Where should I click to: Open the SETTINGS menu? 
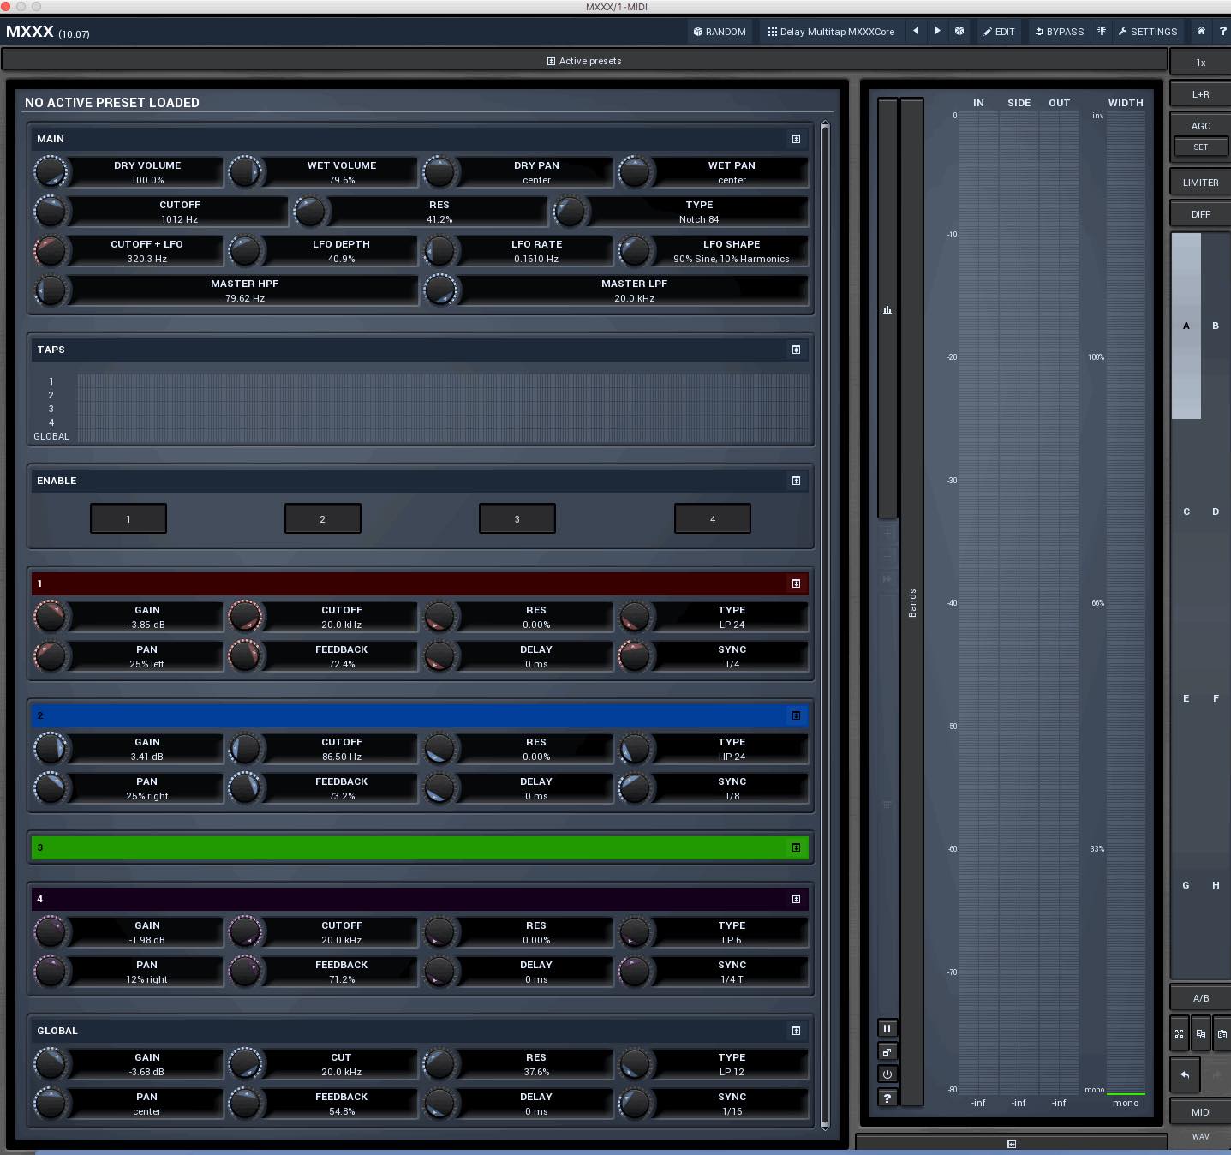pos(1148,32)
